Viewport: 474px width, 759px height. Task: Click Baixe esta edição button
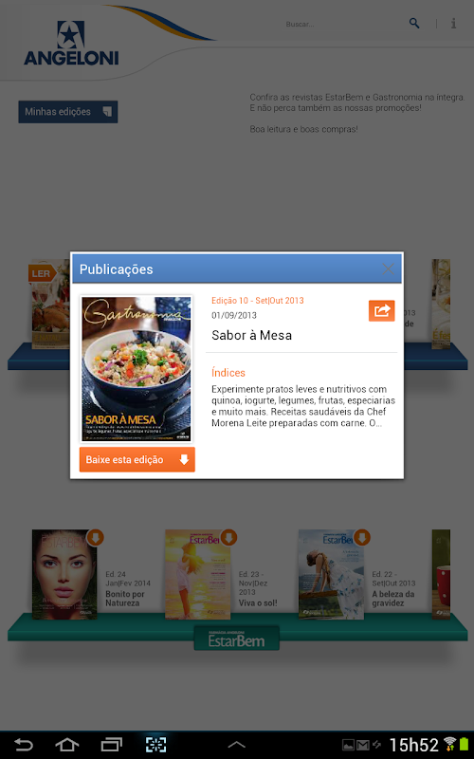pyautogui.click(x=137, y=459)
